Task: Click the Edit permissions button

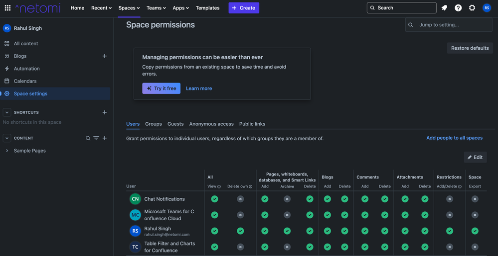Action: pyautogui.click(x=475, y=157)
